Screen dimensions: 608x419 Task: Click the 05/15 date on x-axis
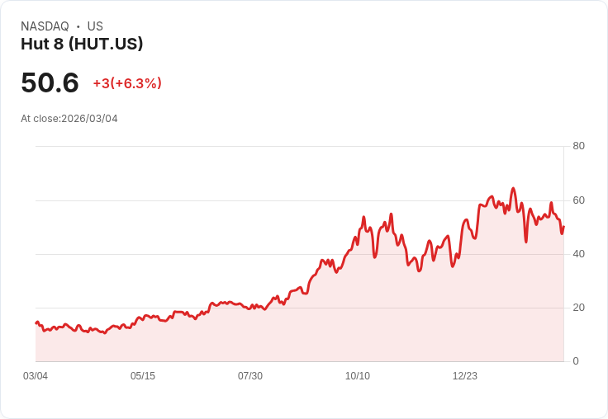coord(143,375)
